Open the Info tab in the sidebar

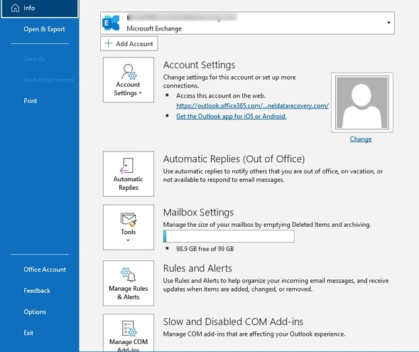click(40, 9)
